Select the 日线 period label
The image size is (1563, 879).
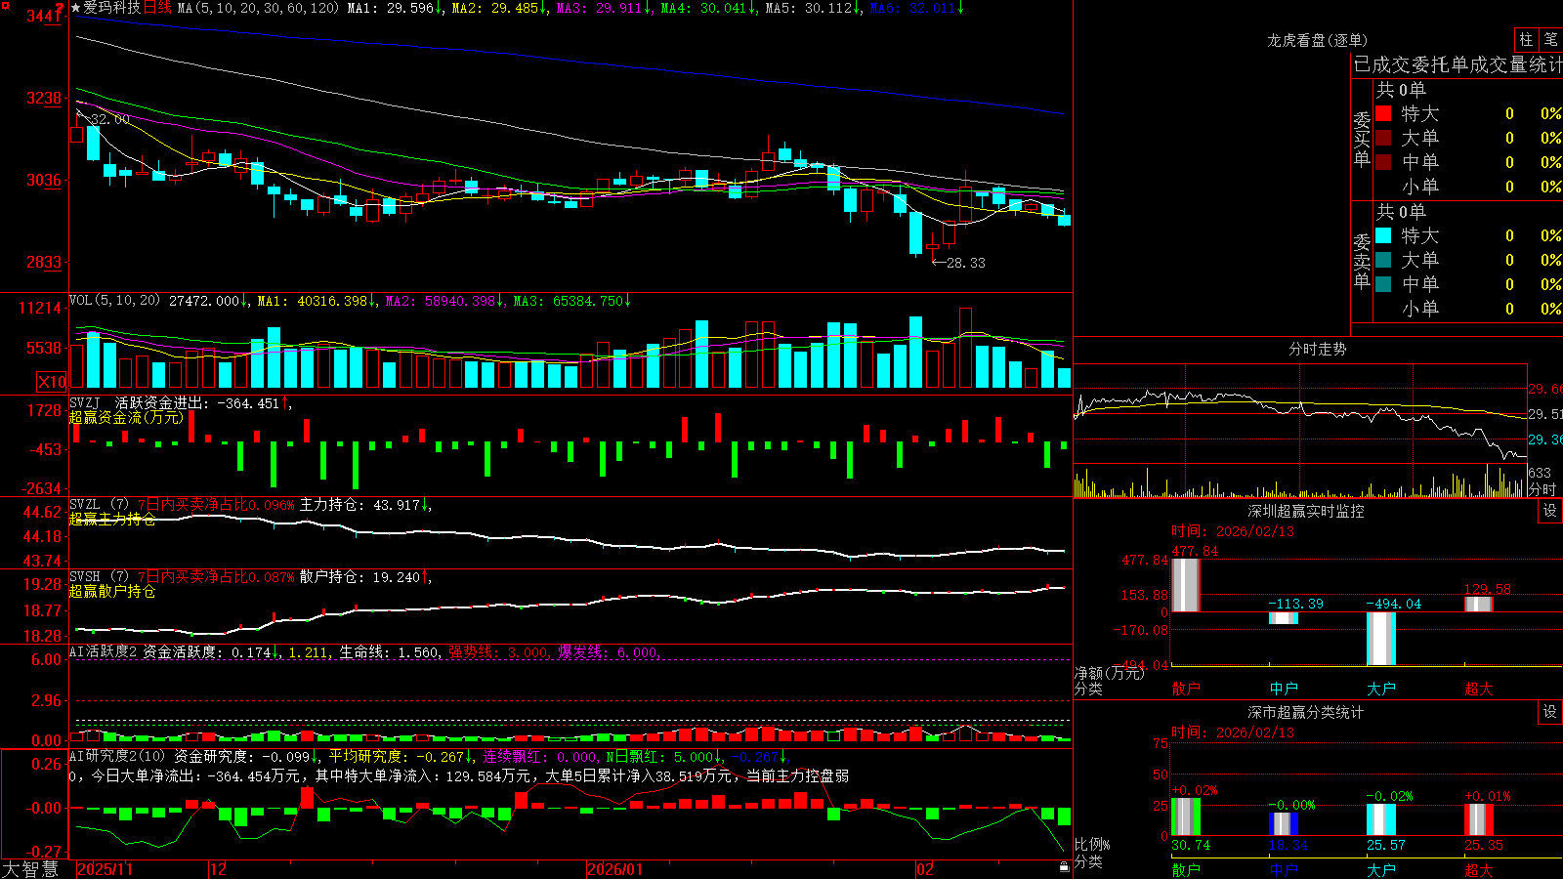(157, 8)
